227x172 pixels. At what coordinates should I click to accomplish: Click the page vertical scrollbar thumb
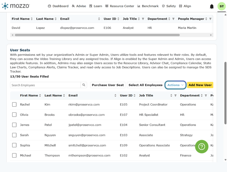[225, 93]
